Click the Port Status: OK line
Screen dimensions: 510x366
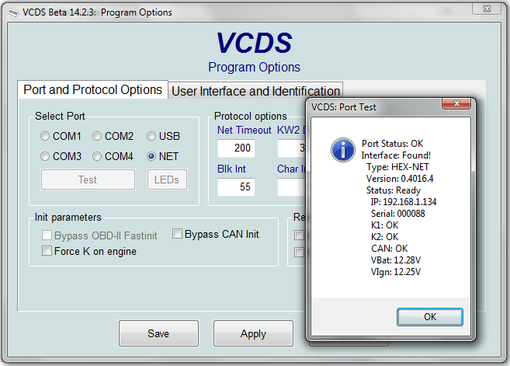click(392, 144)
